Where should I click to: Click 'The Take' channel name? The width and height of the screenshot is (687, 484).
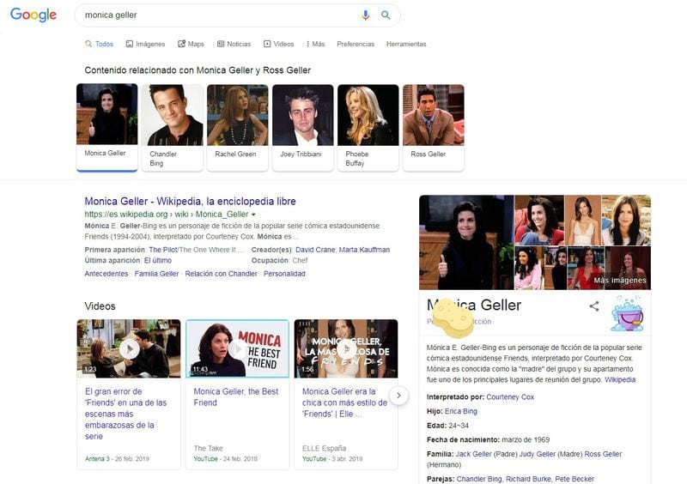[x=209, y=449]
